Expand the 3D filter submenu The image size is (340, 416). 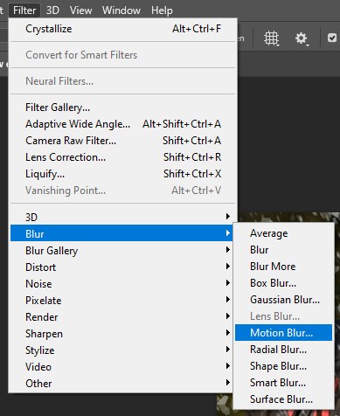(122, 217)
